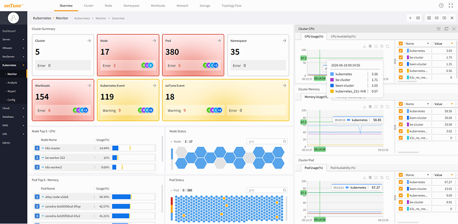458x224 pixels.
Task: Refresh the Cluster CPU chart
Action: coord(387,46)
